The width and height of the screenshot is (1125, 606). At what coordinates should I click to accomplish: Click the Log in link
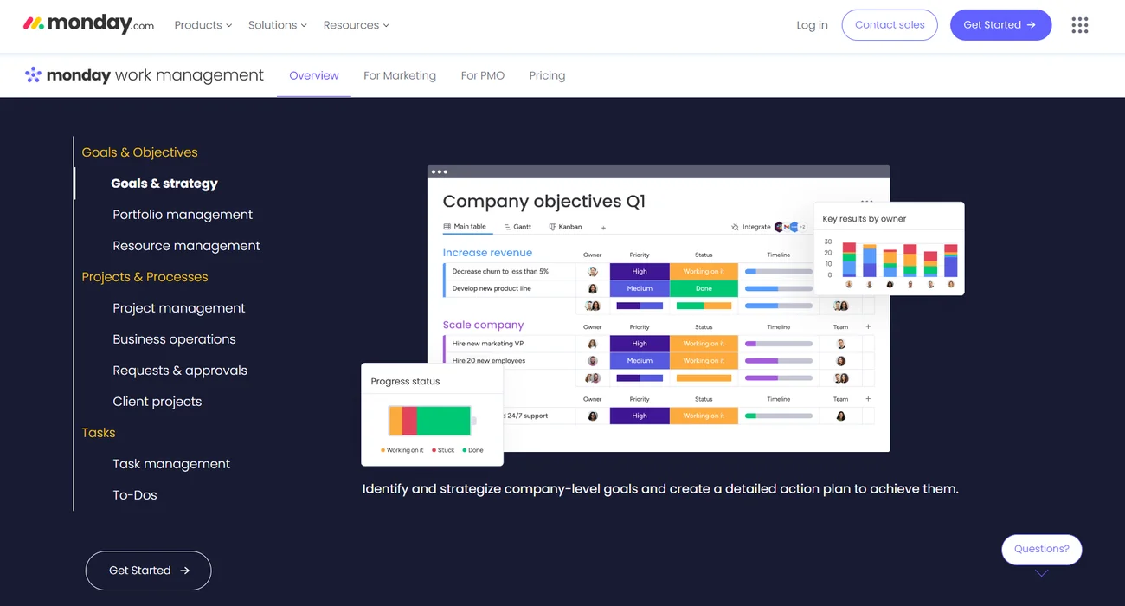coord(812,25)
